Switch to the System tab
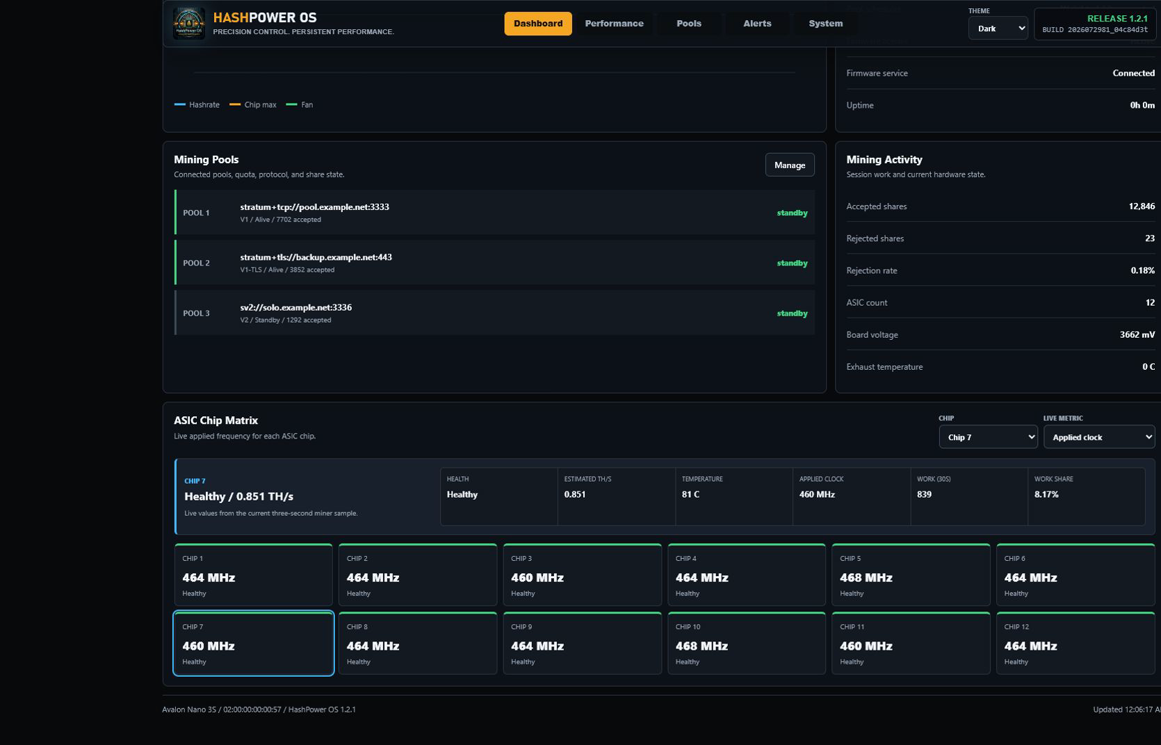The height and width of the screenshot is (745, 1161). coord(825,24)
